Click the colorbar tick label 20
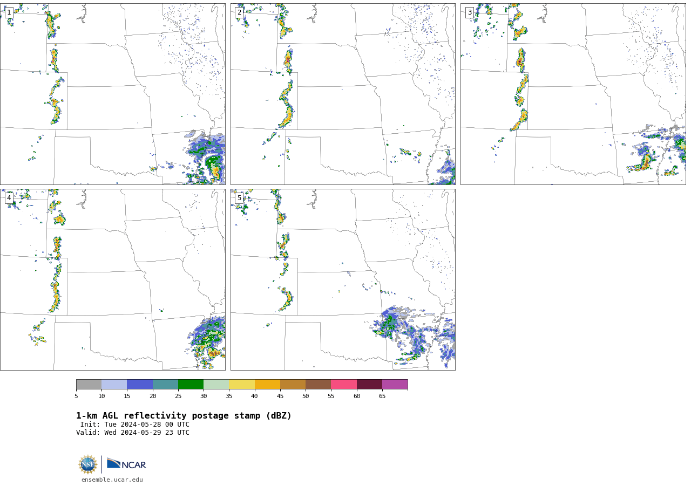Viewport: 691px width, 486px height. click(153, 396)
